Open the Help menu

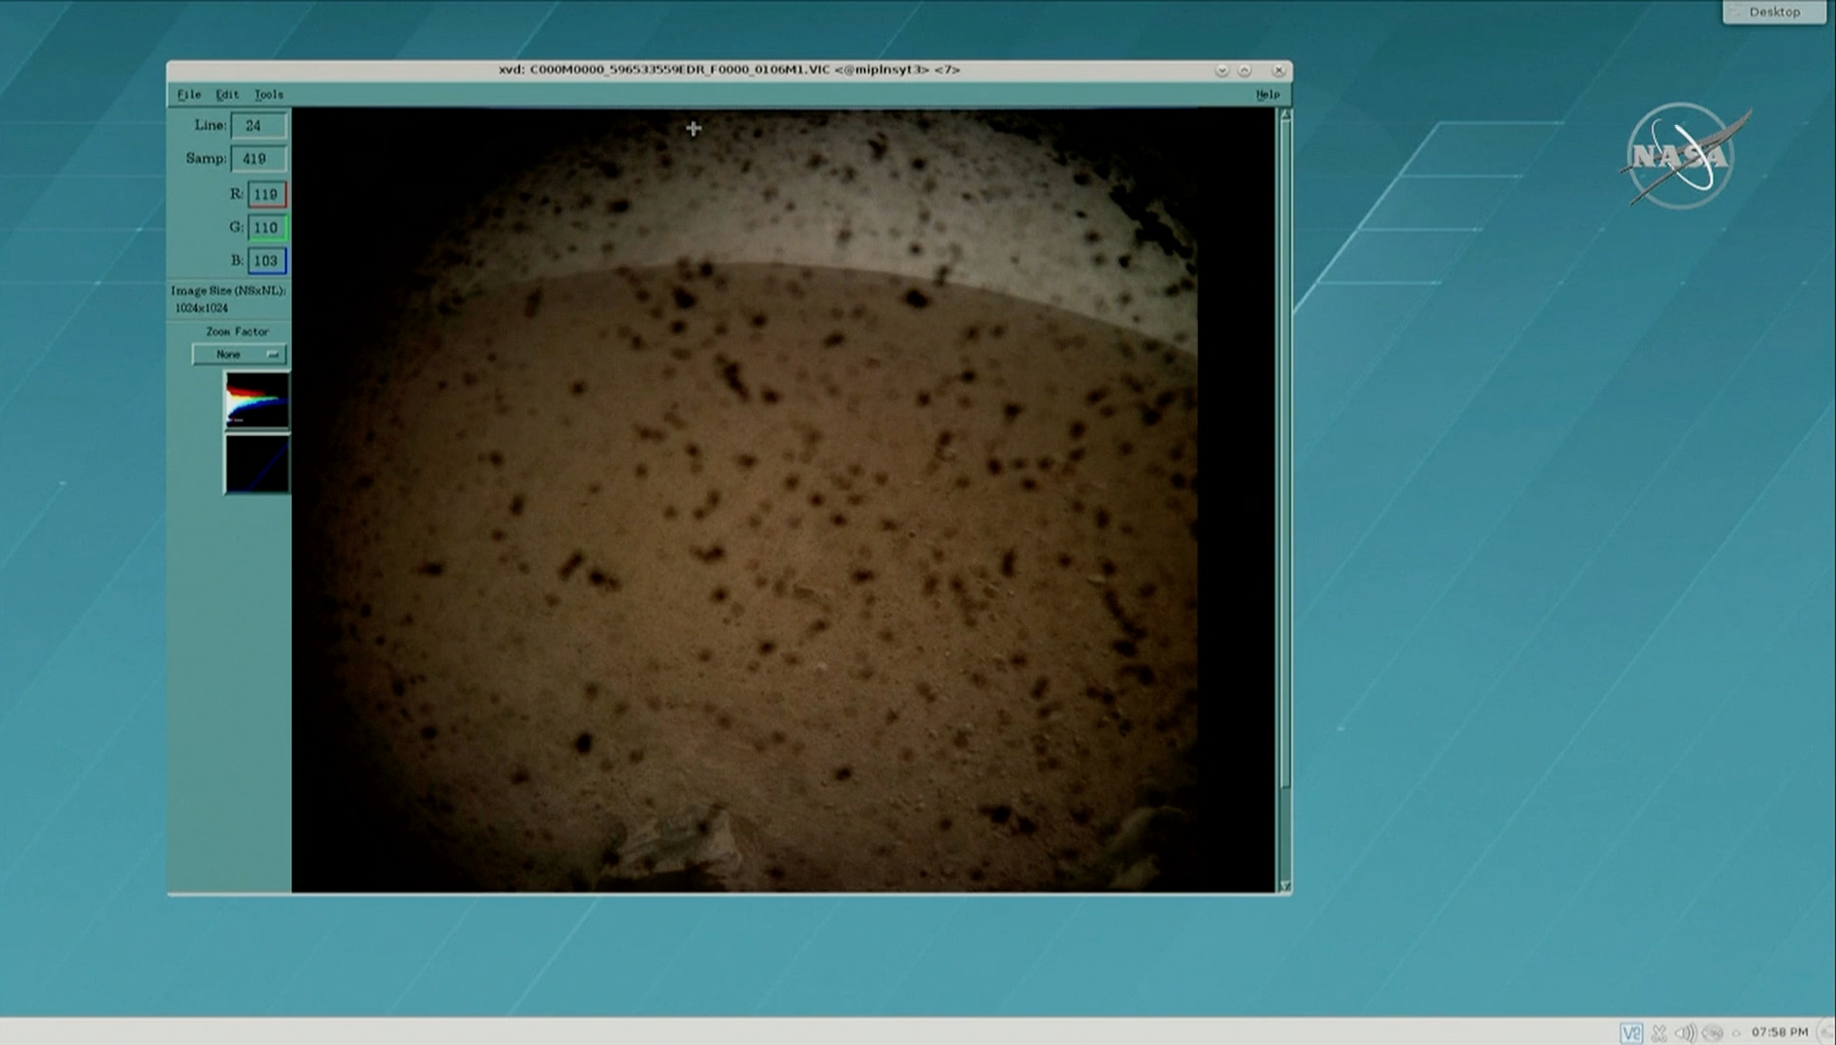1268,94
